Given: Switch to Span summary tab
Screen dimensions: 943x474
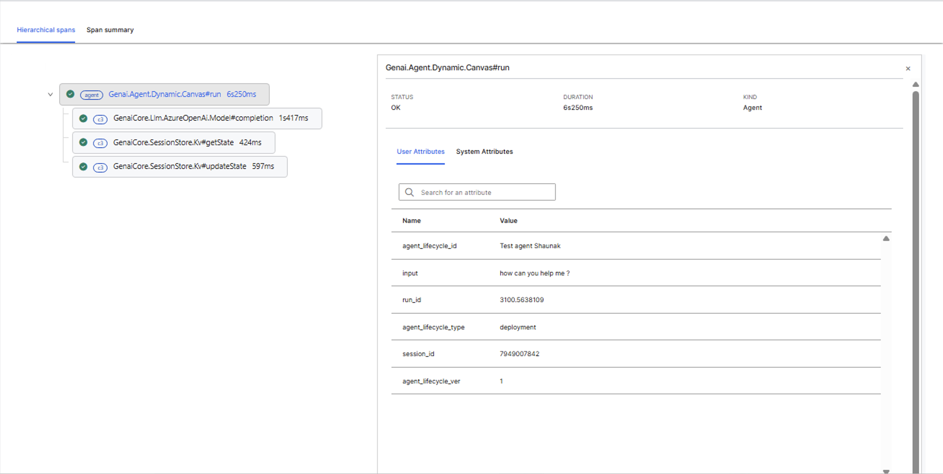Looking at the screenshot, I should (110, 30).
